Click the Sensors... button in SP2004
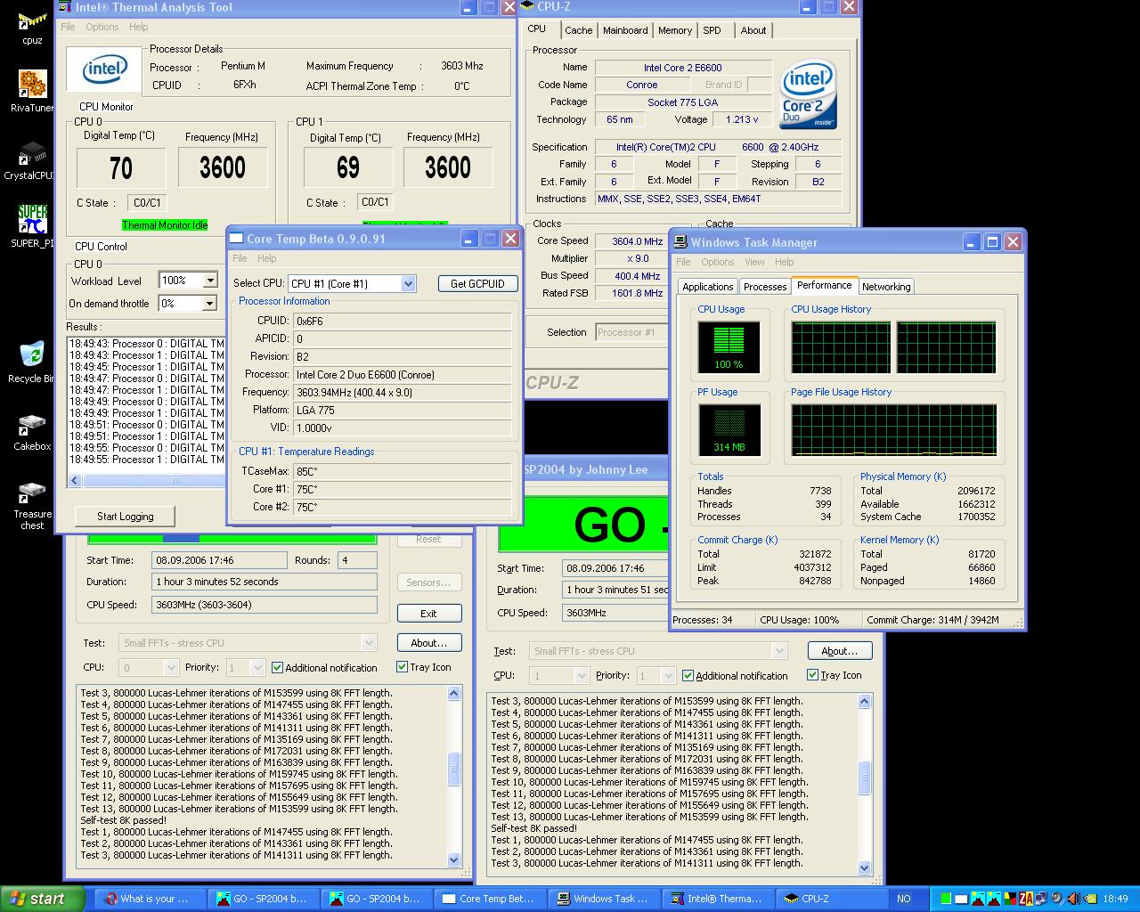1140x912 pixels. coord(428,582)
